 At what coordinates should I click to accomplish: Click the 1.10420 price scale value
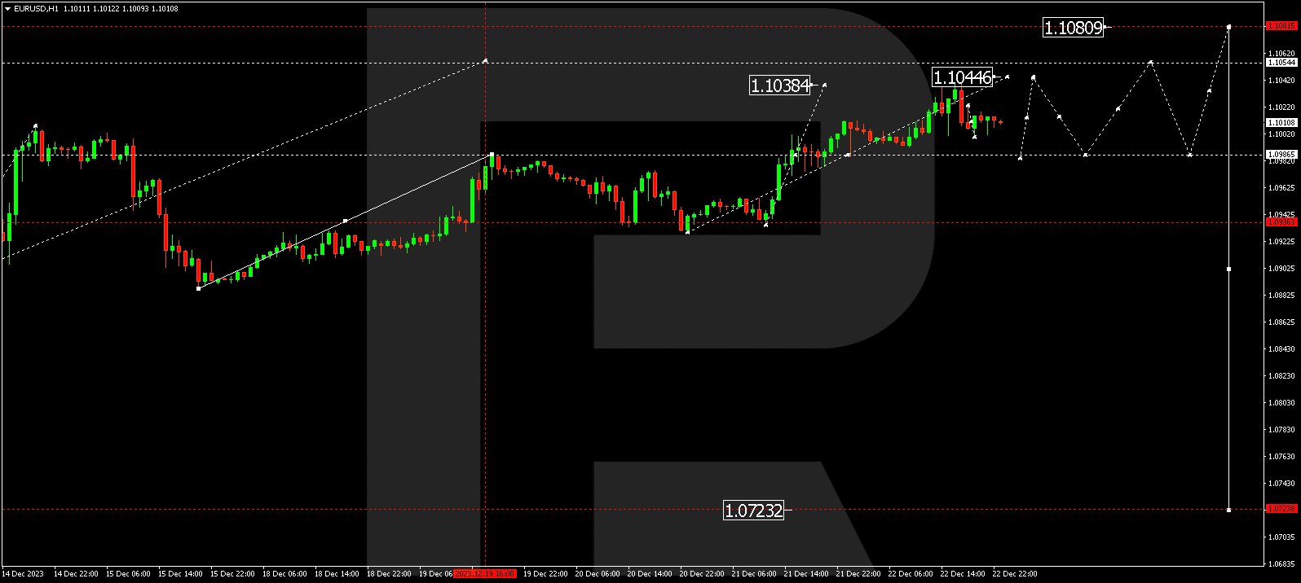1281,80
